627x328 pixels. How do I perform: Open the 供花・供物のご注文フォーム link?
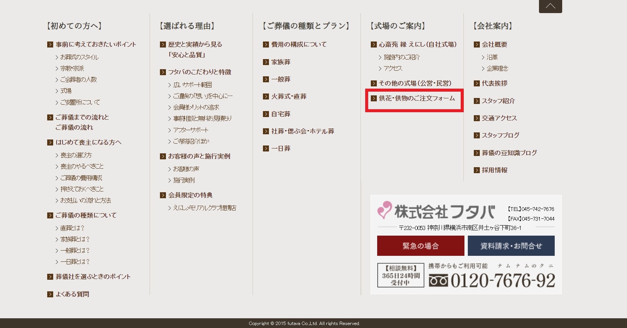tap(417, 98)
